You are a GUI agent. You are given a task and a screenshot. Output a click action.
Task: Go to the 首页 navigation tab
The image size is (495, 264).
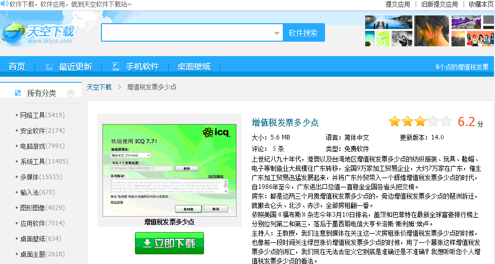click(17, 67)
